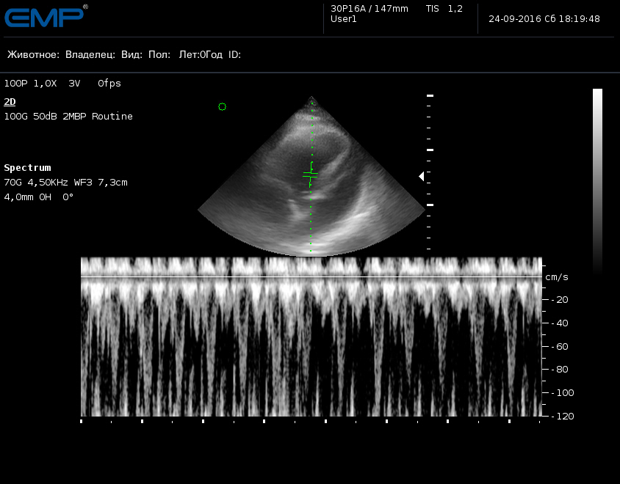Click the -60 cm/s velocity scale mark
620x484 pixels.
(560, 347)
